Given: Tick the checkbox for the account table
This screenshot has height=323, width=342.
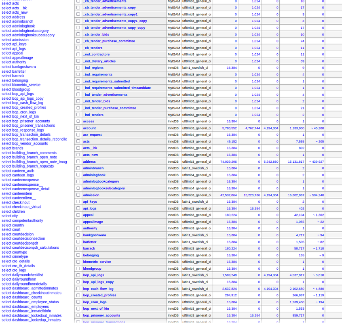Looking at the screenshot, I should tap(78, 128).
